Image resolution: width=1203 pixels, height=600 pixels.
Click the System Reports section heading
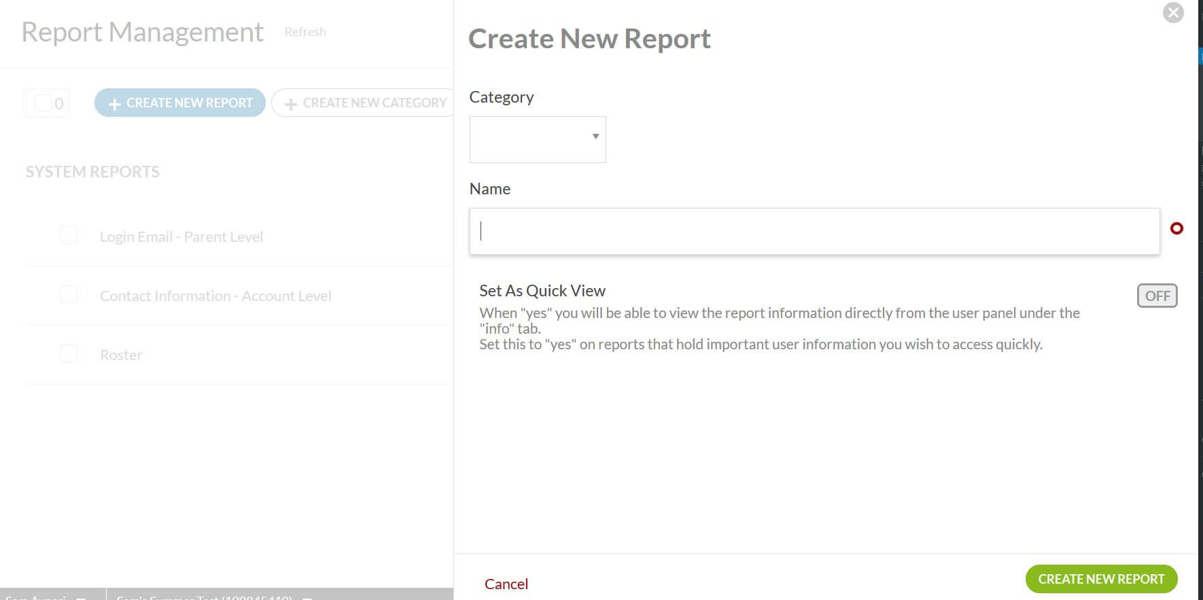pos(92,172)
